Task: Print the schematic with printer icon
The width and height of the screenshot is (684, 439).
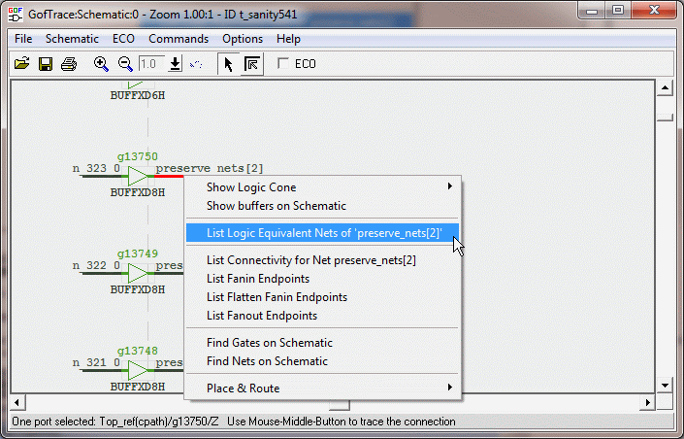Action: (69, 64)
